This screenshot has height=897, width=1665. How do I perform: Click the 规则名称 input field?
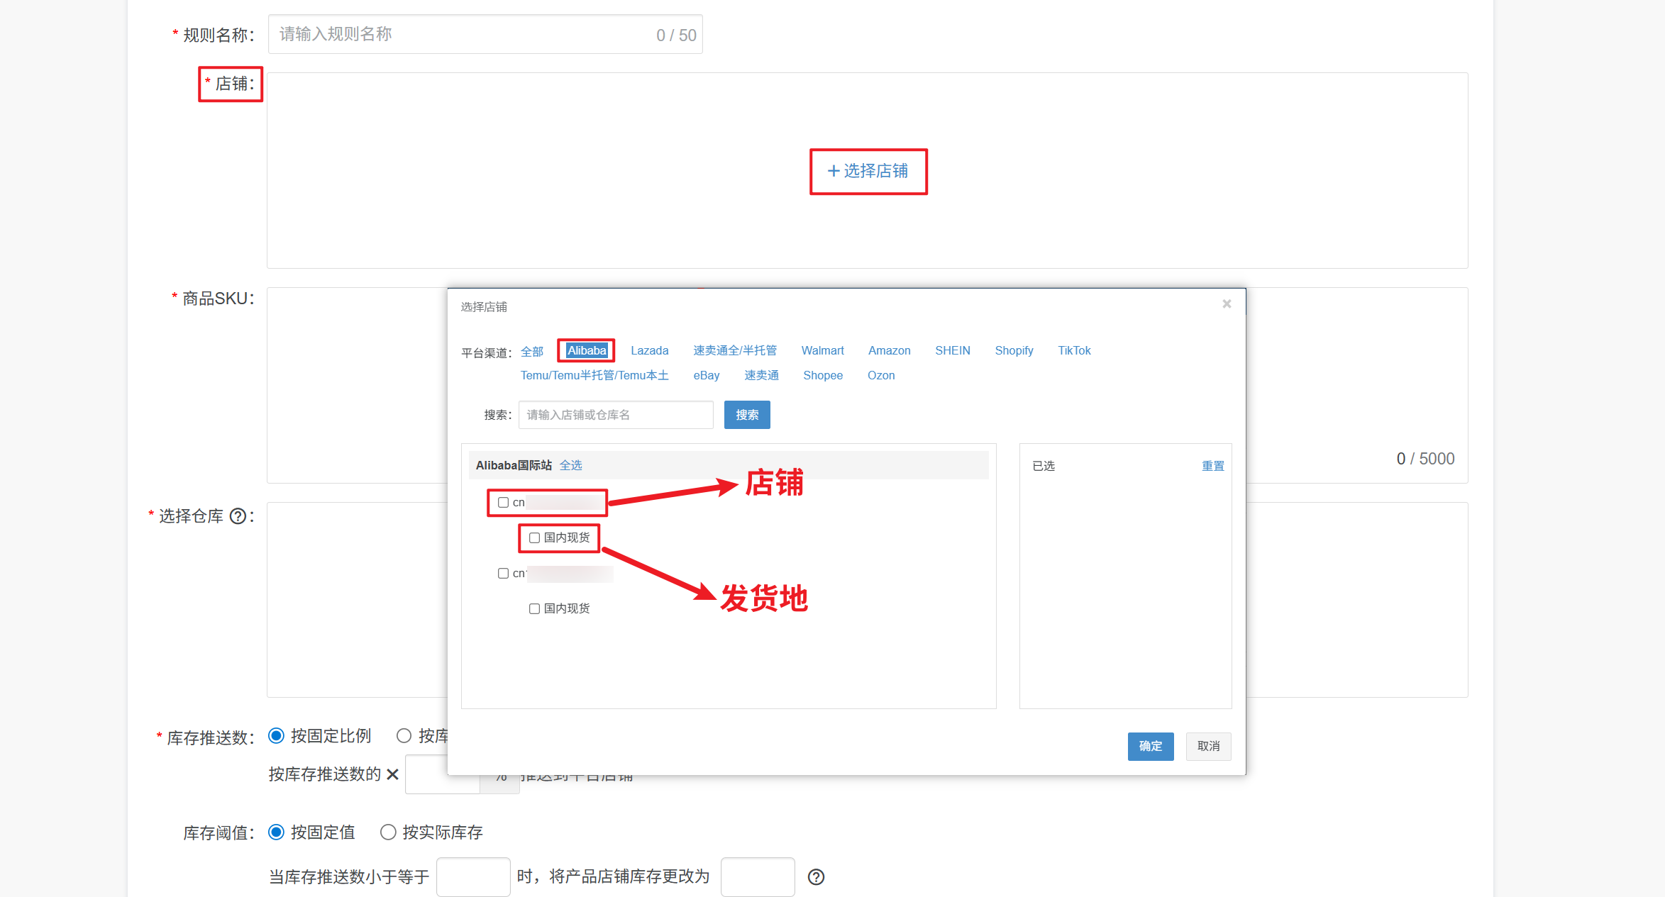tap(461, 34)
